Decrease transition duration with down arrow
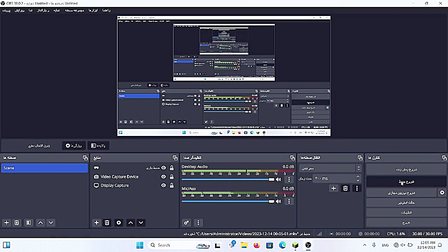 [x=358, y=181]
